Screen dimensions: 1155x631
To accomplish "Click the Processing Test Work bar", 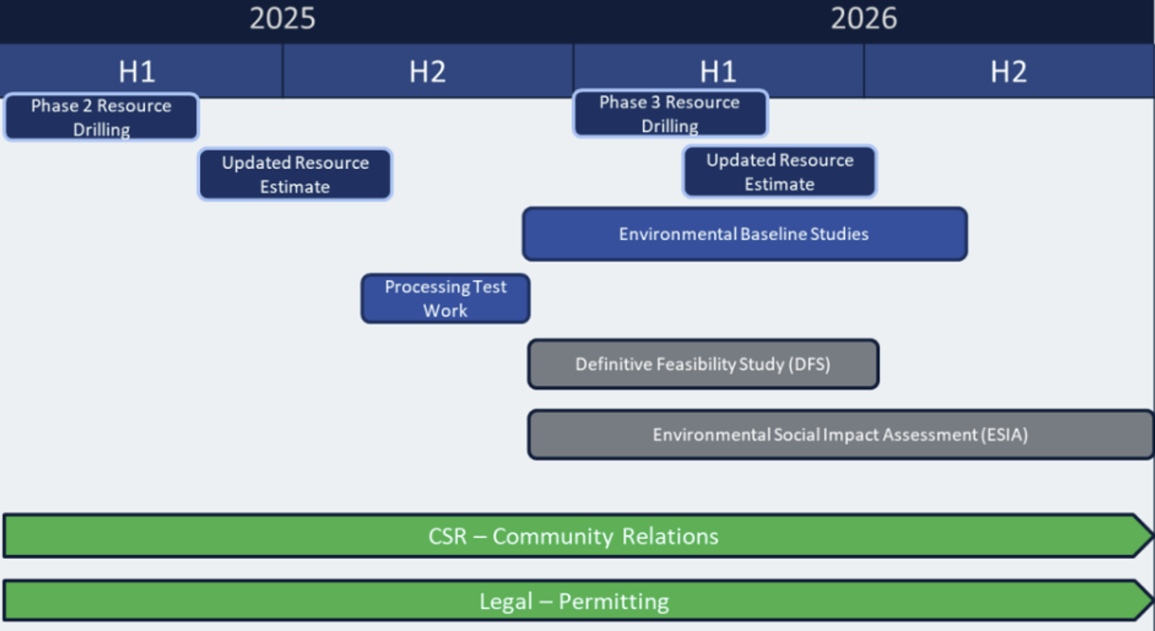I will pyautogui.click(x=444, y=298).
